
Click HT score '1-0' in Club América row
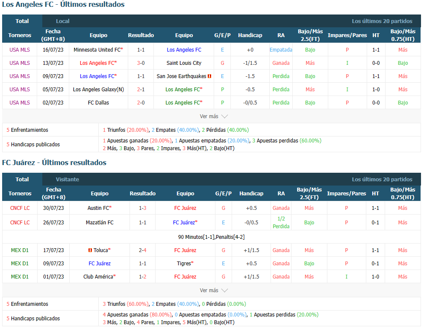click(x=375, y=276)
